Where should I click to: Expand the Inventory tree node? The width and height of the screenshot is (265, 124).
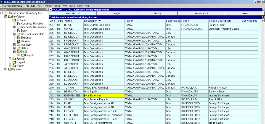[x=15, y=45]
